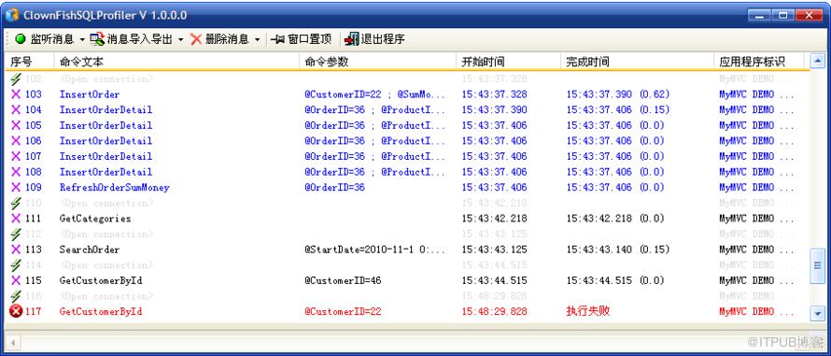Click the lightning icon on row 116
This screenshot has height=356, width=831.
16,296
